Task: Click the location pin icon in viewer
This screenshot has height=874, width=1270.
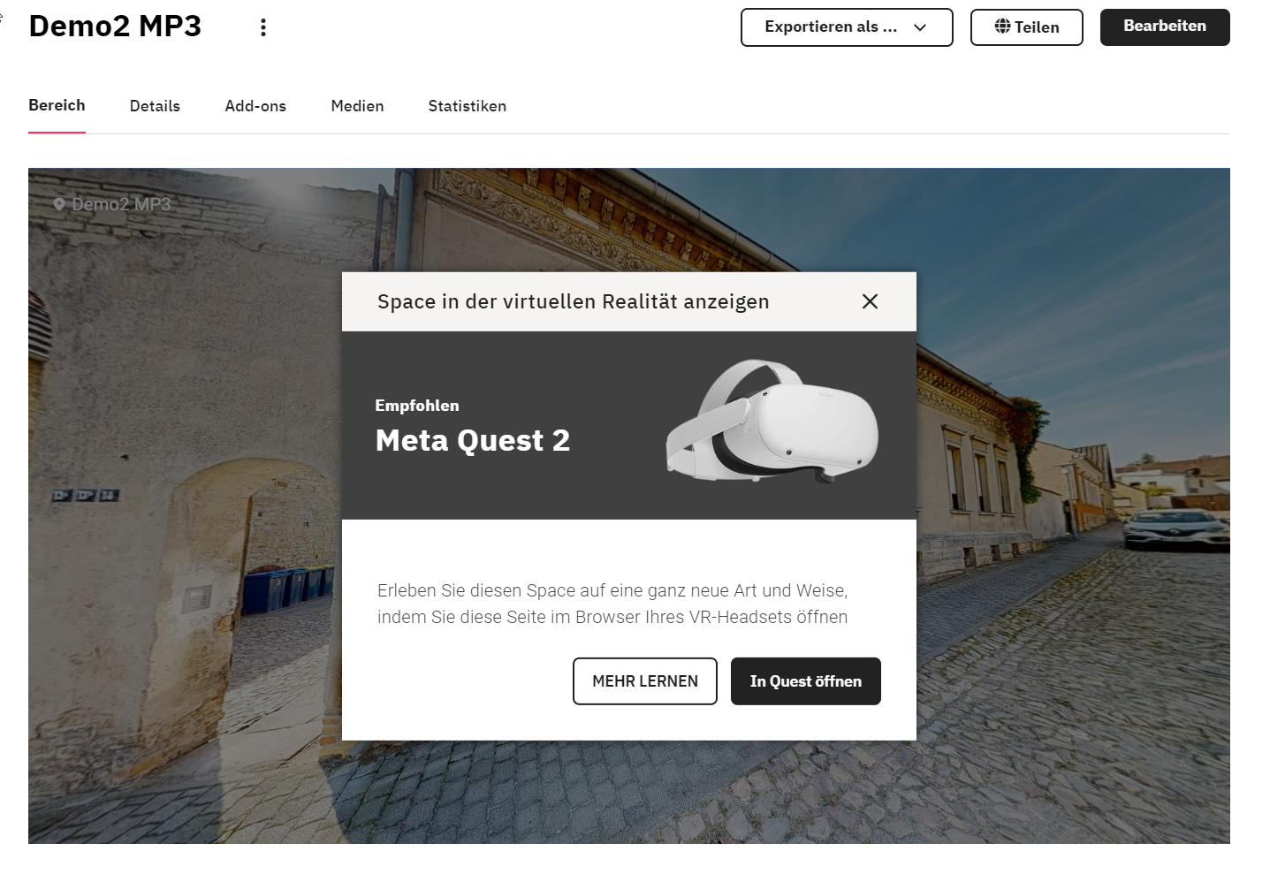Action: tap(59, 204)
